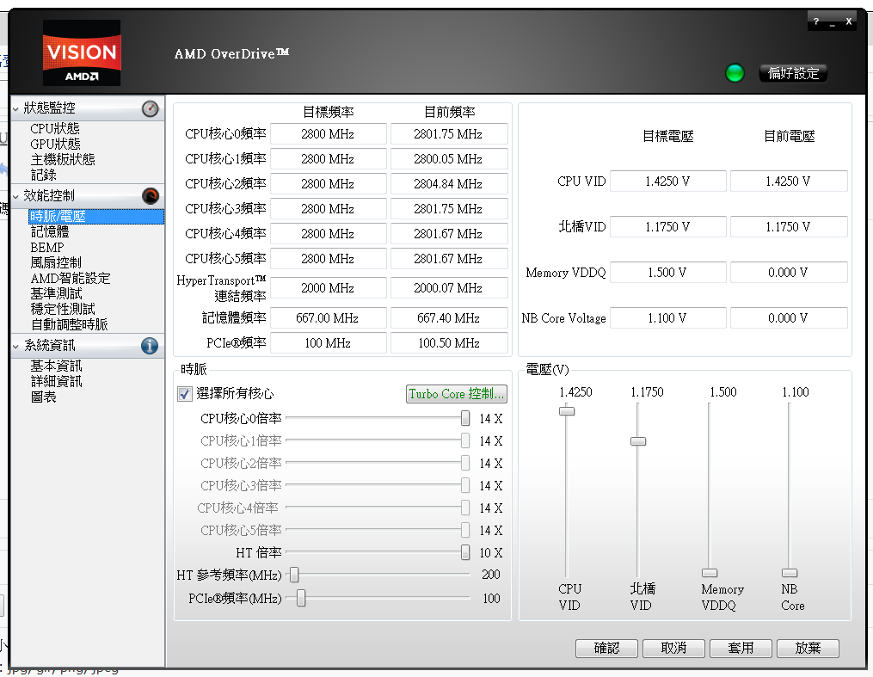Open 基本資訊 in the sidebar
This screenshot has height=677, width=873.
[56, 366]
